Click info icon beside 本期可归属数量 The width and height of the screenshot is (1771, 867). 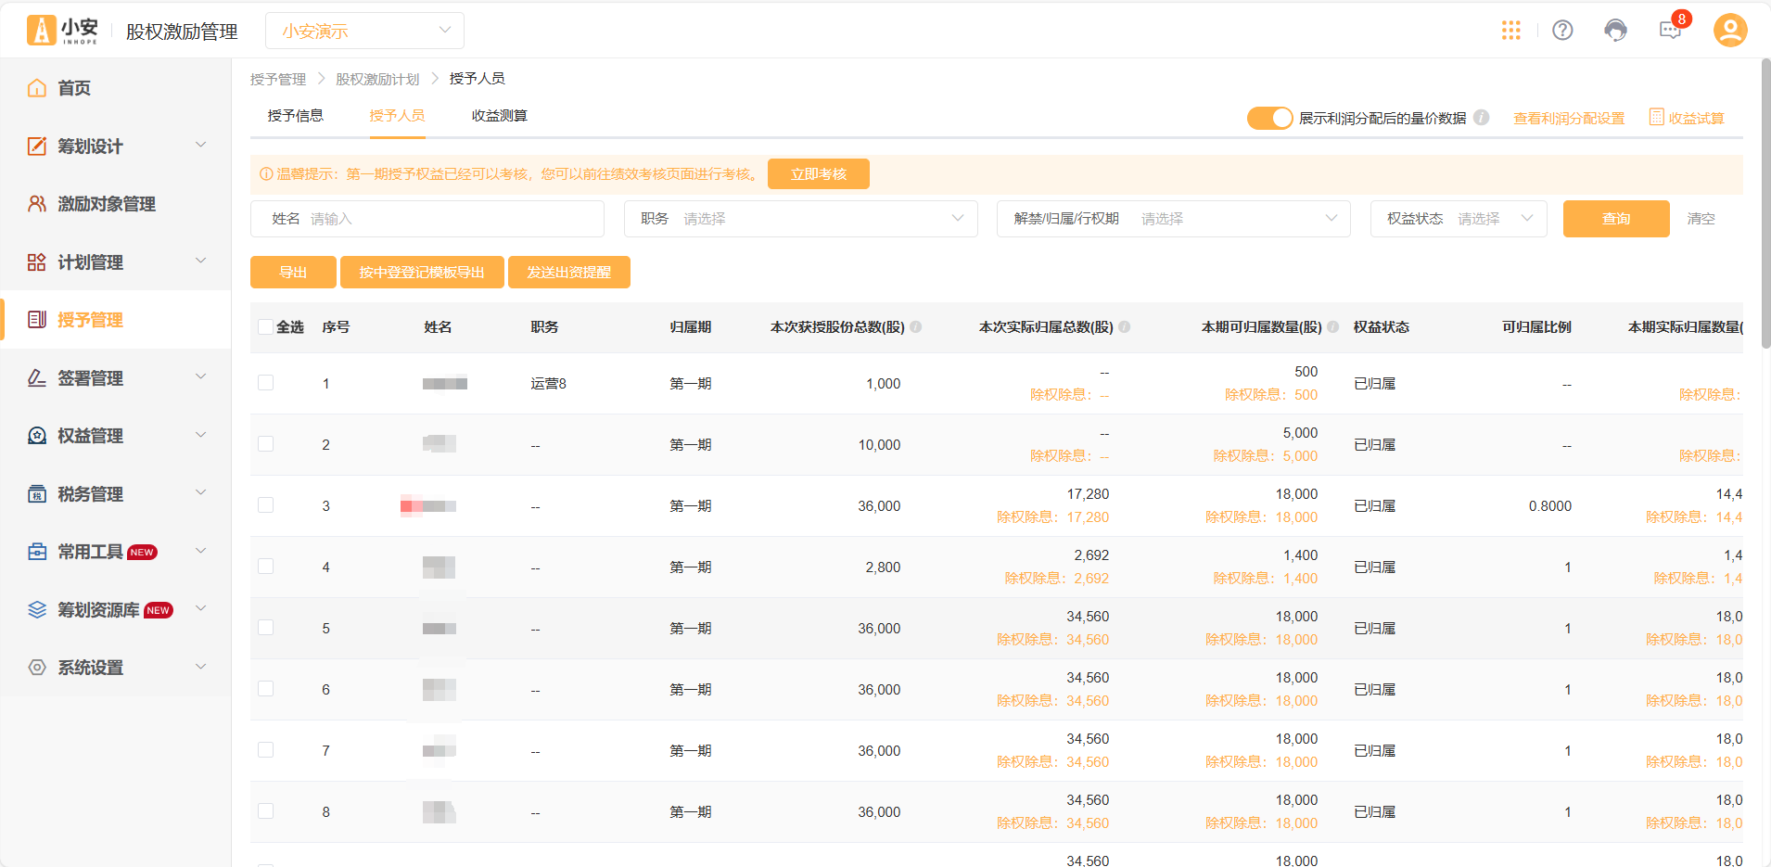point(1333,326)
